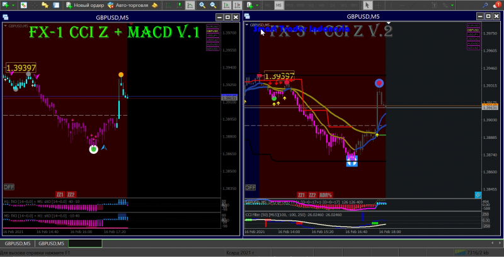Click left chart red shift marker triangle
This screenshot has width=504, height=257.
131,24
